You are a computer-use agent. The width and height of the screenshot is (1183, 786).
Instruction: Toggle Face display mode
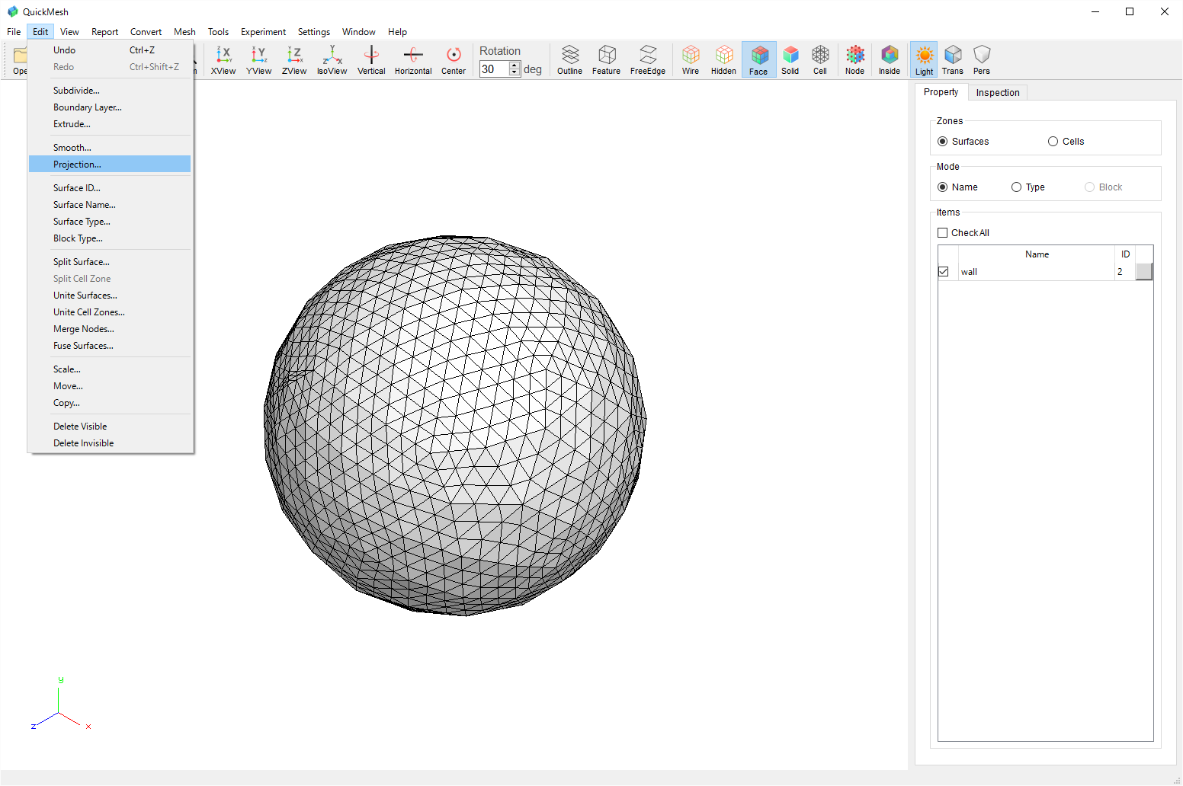click(758, 59)
